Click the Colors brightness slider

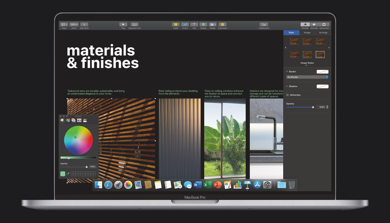pyautogui.click(x=78, y=158)
